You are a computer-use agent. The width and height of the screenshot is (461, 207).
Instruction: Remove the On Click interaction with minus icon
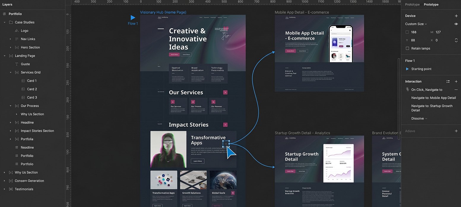point(456,90)
